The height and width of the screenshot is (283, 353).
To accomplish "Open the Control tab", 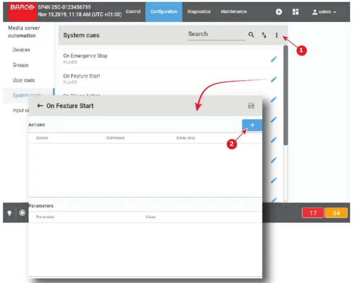I will pyautogui.click(x=133, y=11).
